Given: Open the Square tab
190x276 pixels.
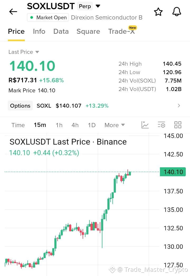Looking at the screenshot, I should pyautogui.click(x=88, y=31).
